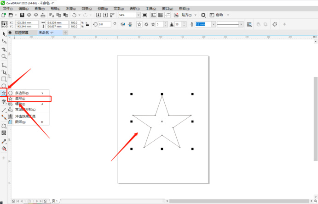Expand the undo history dropdown arrow
The height and width of the screenshot is (204, 318).
pos(79,15)
